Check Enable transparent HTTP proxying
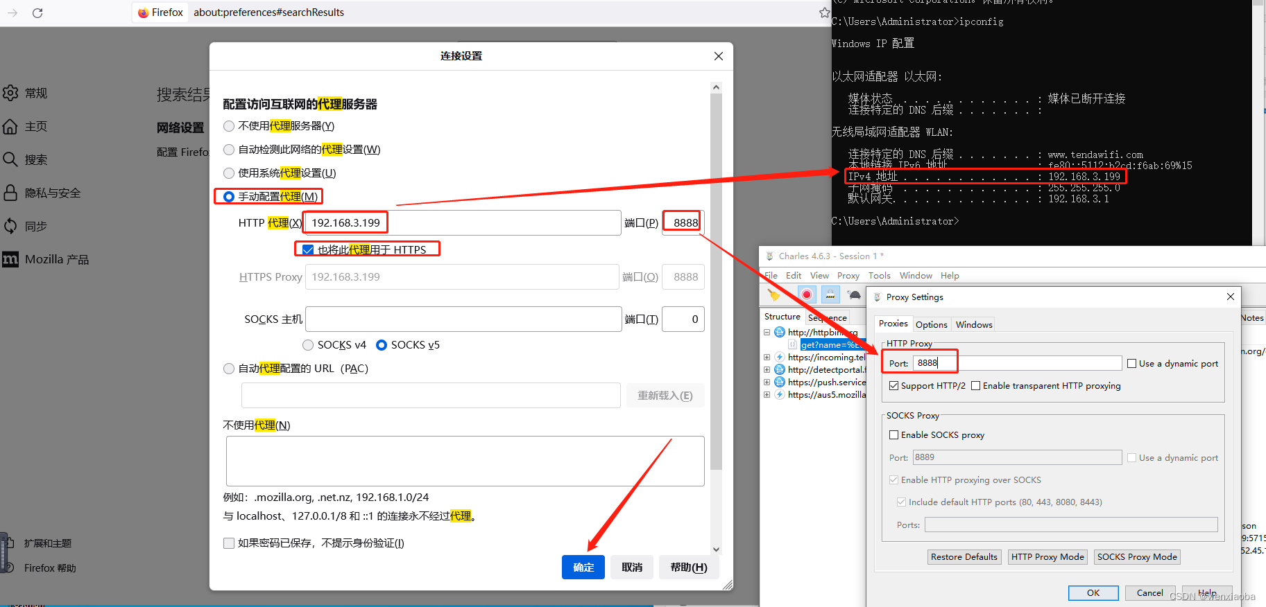Viewport: 1266px width, 607px height. click(976, 386)
